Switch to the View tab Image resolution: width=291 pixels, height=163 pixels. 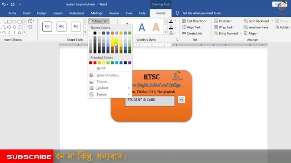coord(129,13)
